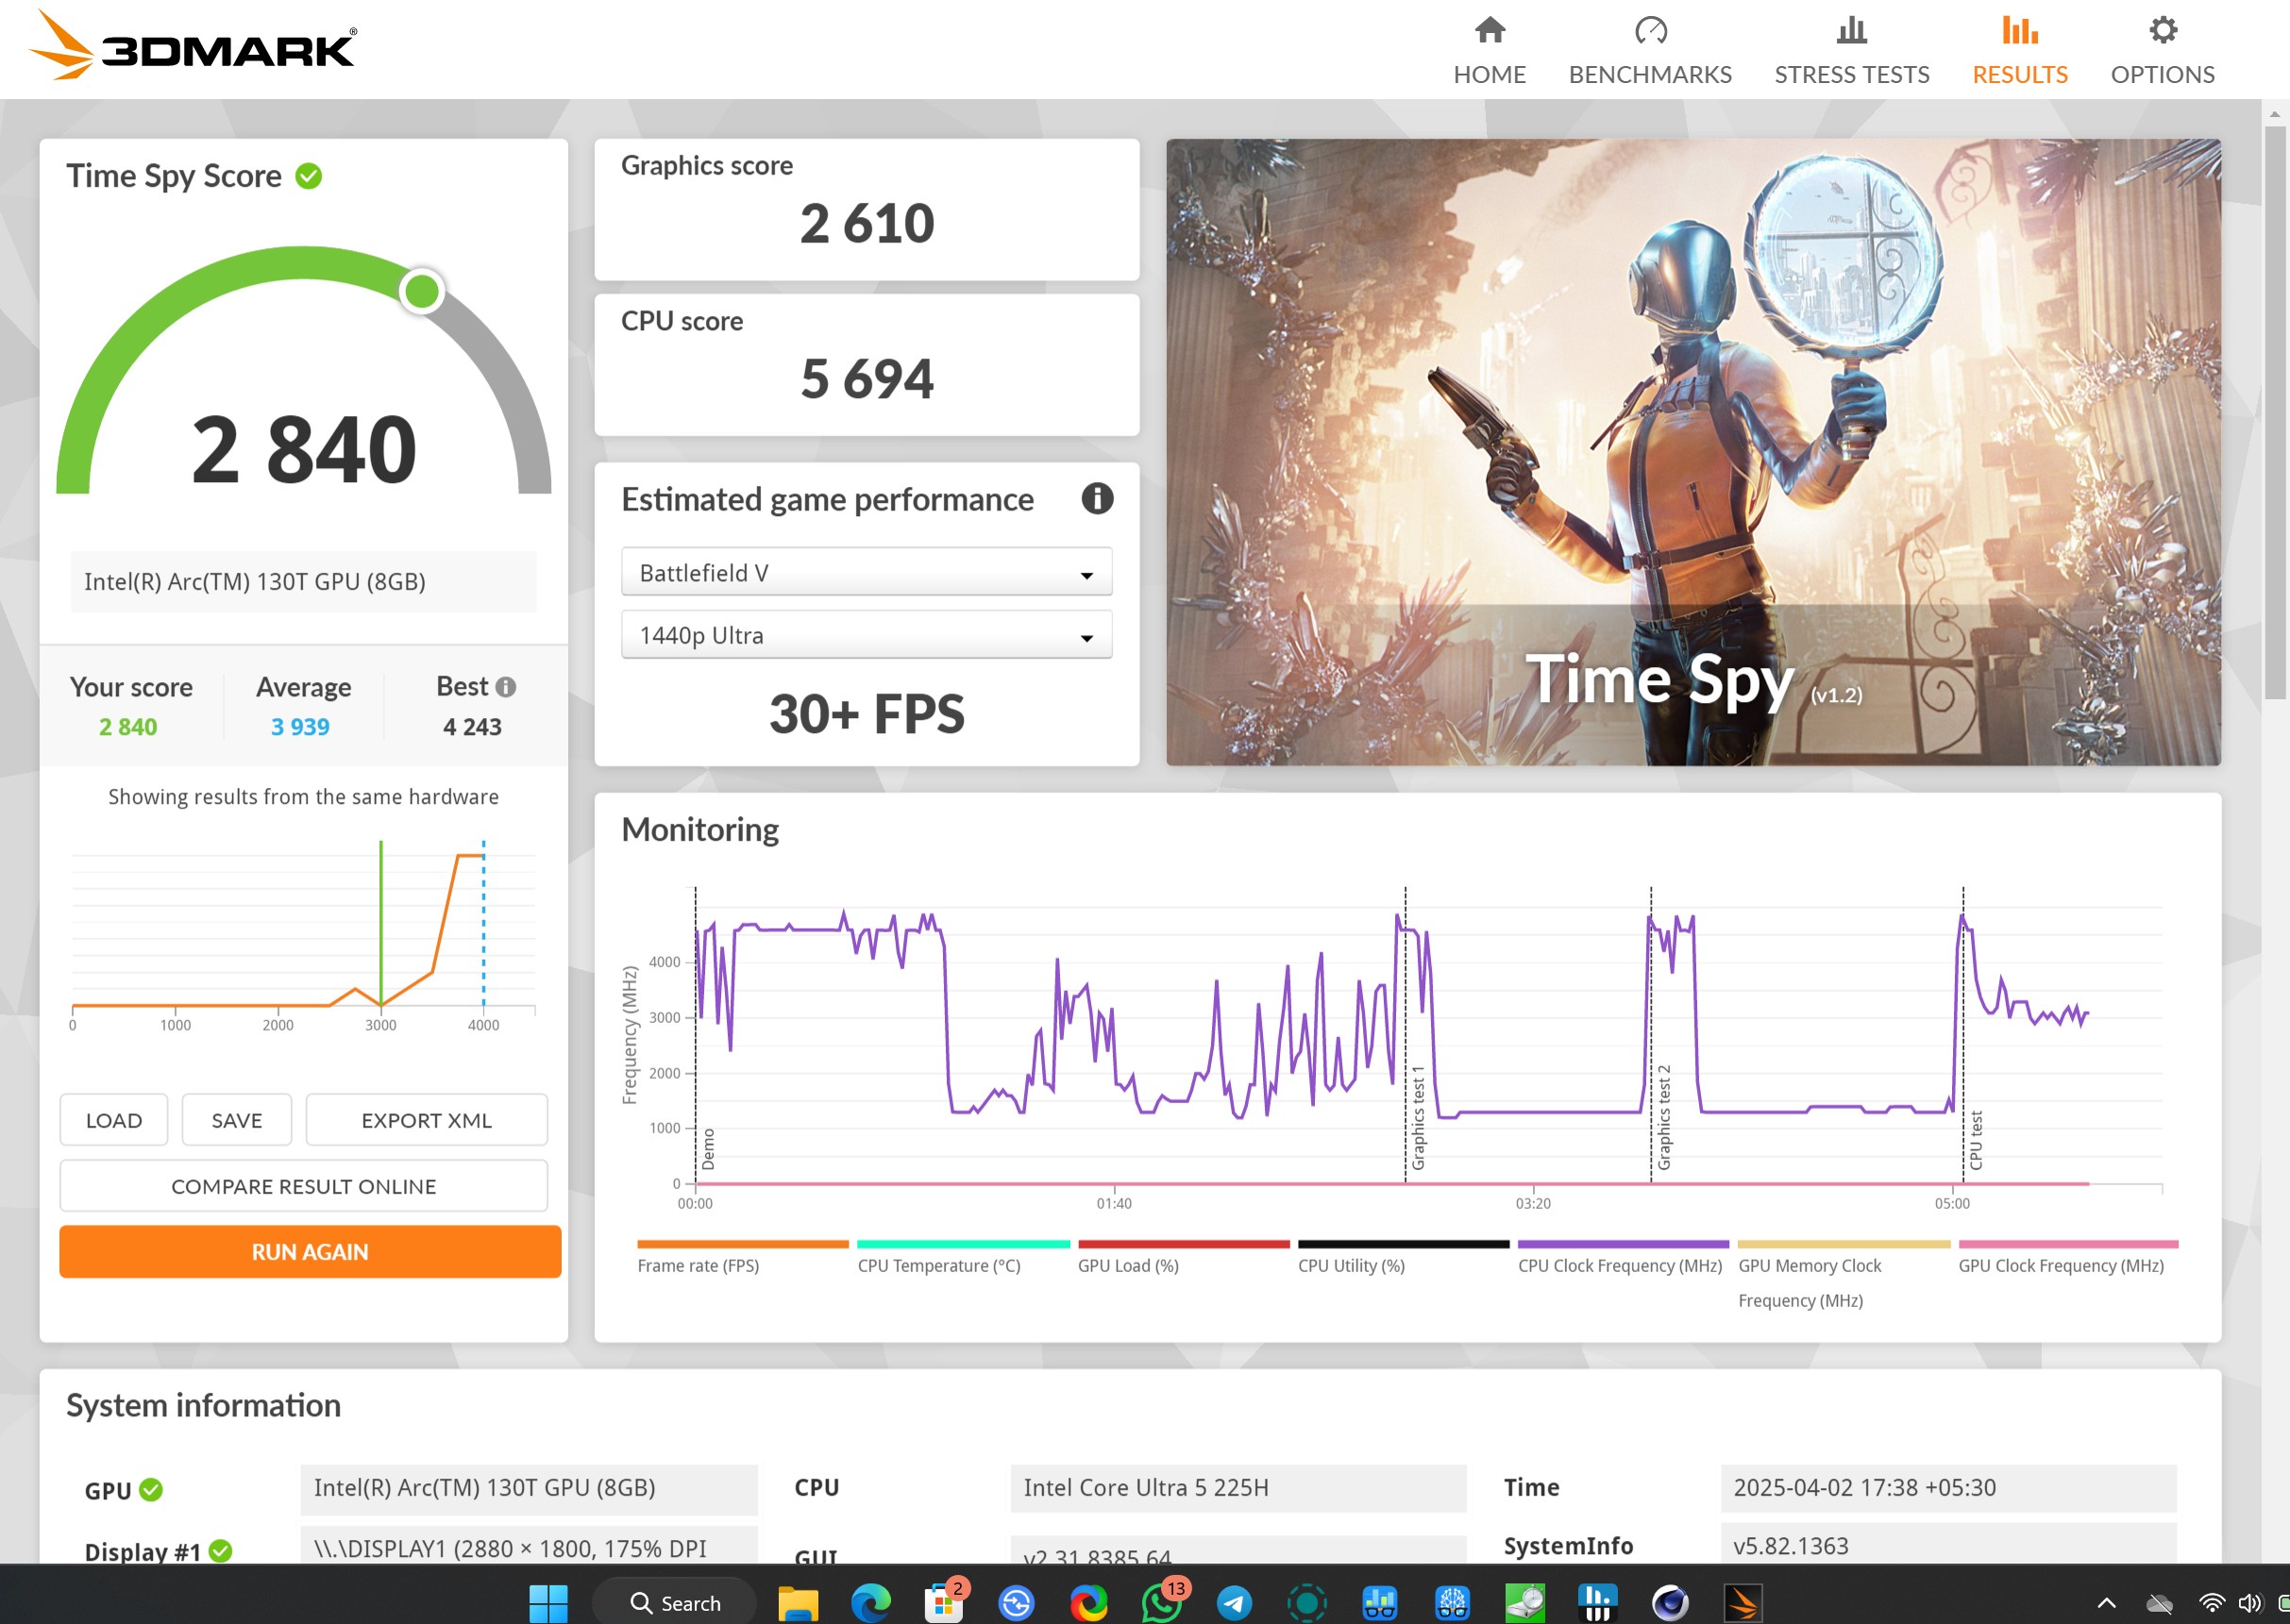Open the 3DMark taskbar icon
Image resolution: width=2290 pixels, height=1624 pixels.
tap(1743, 1603)
